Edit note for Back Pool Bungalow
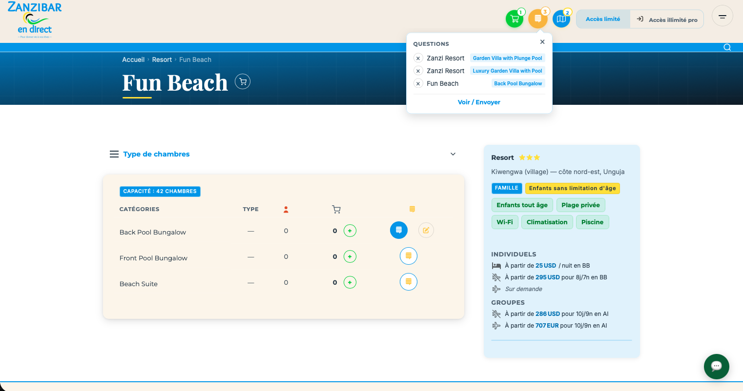The width and height of the screenshot is (743, 391). tap(426, 230)
